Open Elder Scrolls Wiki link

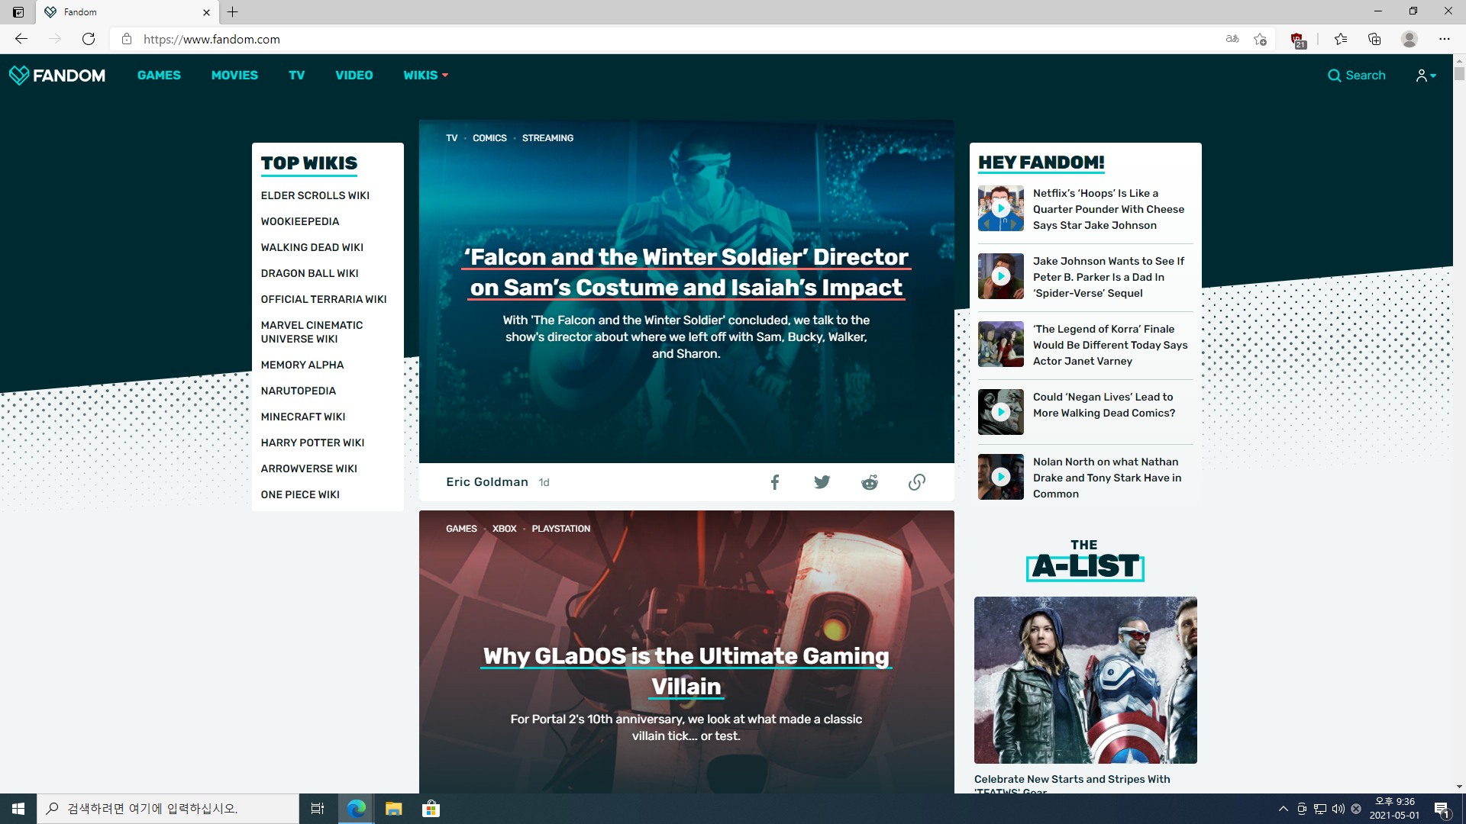coord(315,195)
